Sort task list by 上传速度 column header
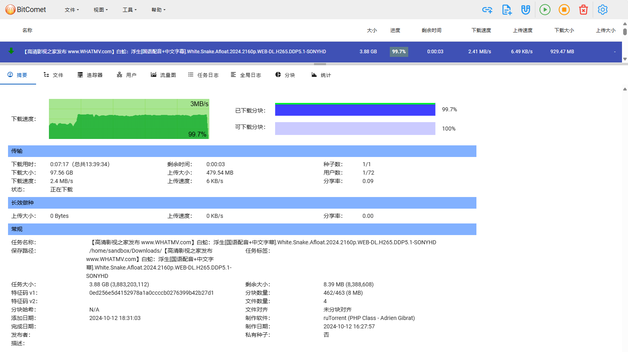 tap(523, 30)
